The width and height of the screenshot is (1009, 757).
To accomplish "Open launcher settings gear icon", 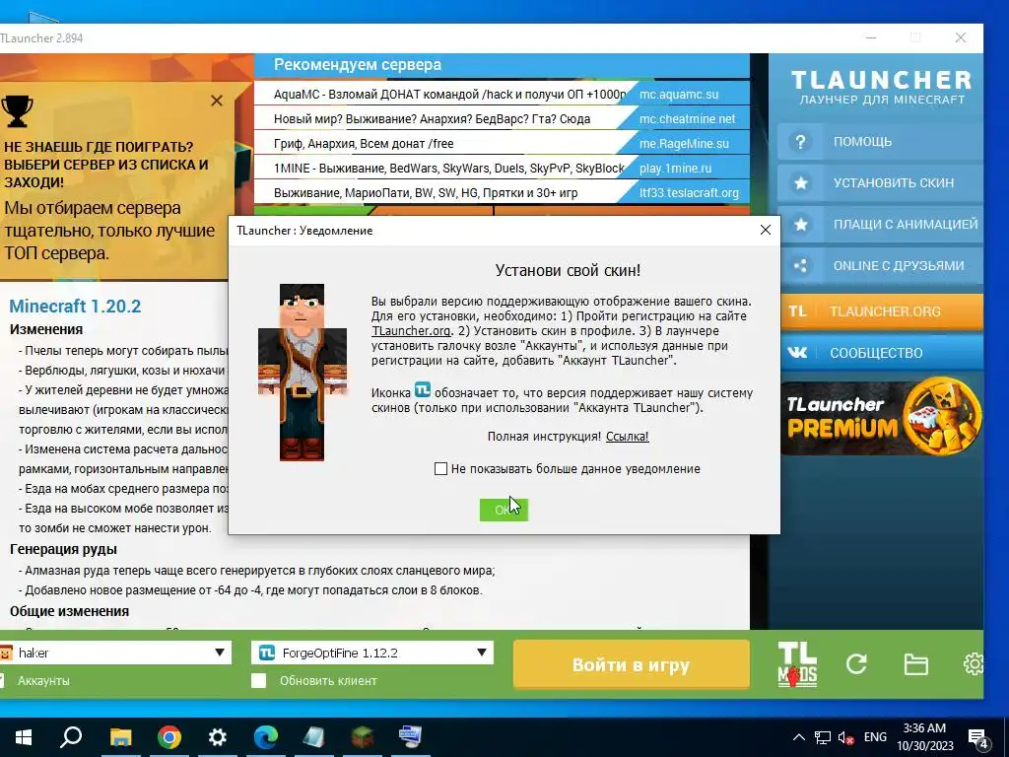I will 973,663.
